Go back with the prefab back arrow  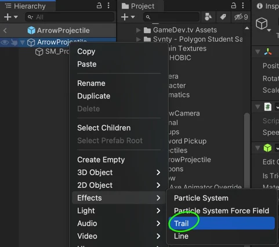click(x=5, y=30)
